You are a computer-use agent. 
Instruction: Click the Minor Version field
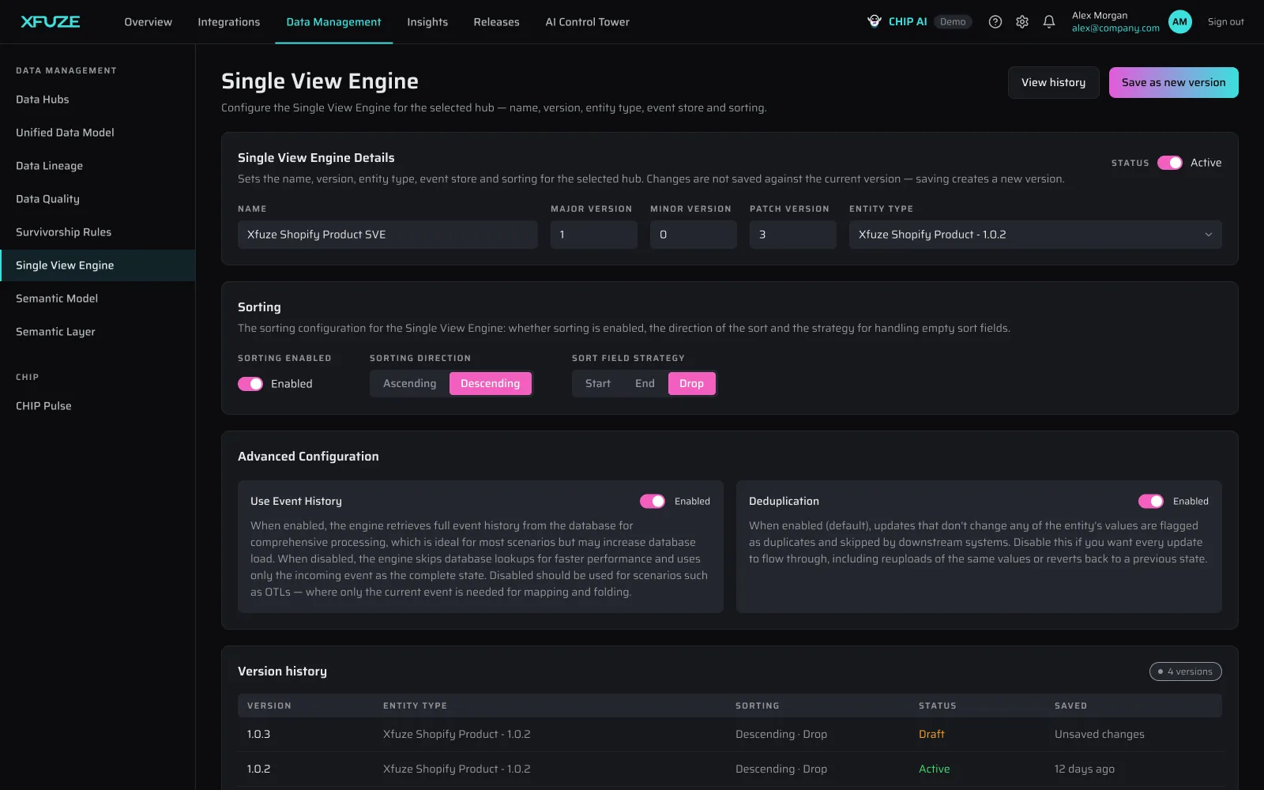point(693,235)
